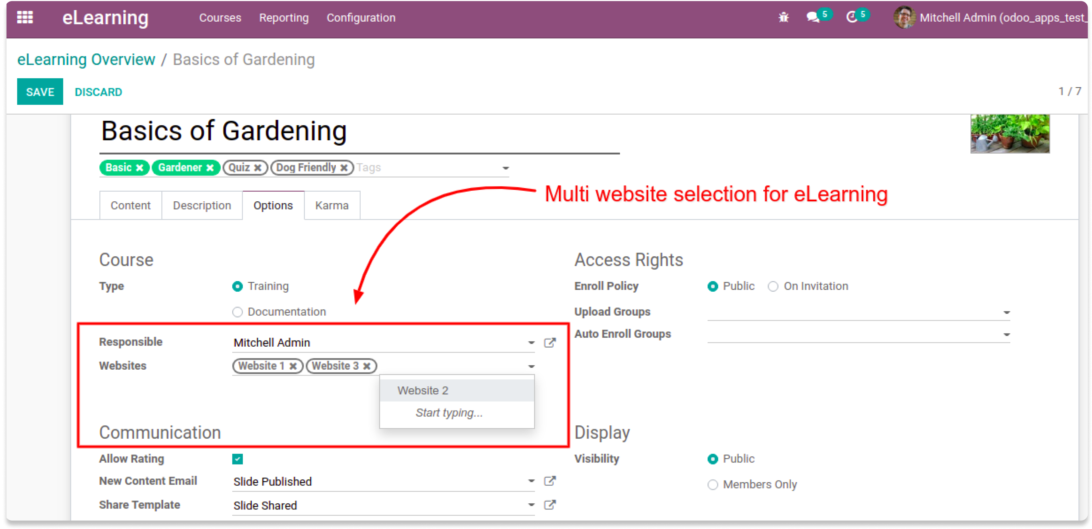Click the course garden thumbnail image
This screenshot has width=1092, height=529.
coord(1010,134)
